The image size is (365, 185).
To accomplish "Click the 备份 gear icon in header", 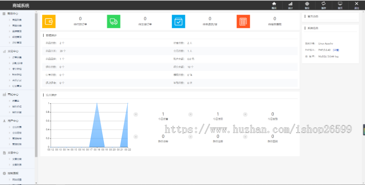I will 307,5.
